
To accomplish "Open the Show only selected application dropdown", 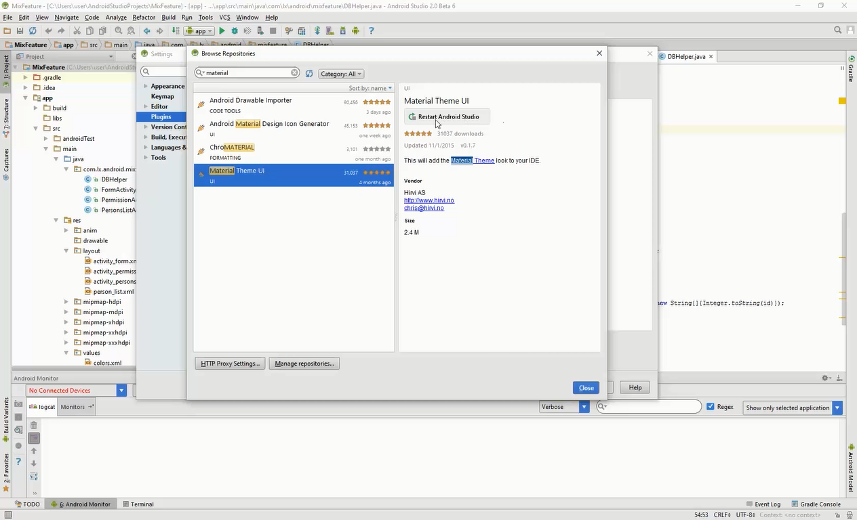I will tap(793, 408).
